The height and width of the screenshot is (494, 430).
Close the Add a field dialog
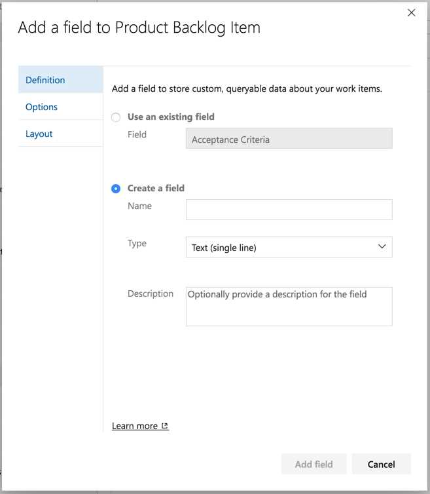[411, 12]
